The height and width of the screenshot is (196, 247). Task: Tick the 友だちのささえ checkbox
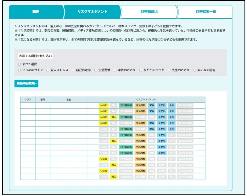[141, 70]
